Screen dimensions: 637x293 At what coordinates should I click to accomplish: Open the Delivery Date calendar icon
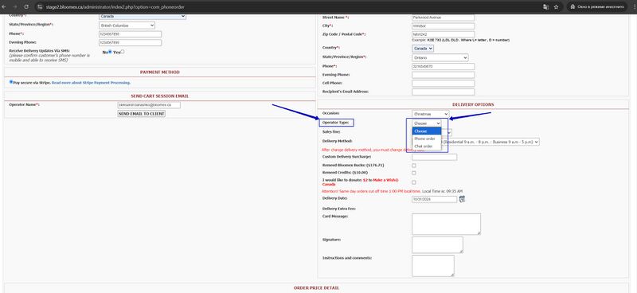pos(462,199)
